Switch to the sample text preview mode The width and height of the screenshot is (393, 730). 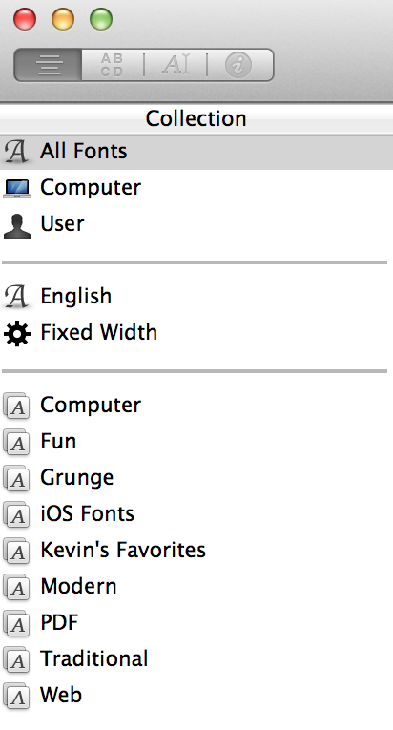coord(49,65)
